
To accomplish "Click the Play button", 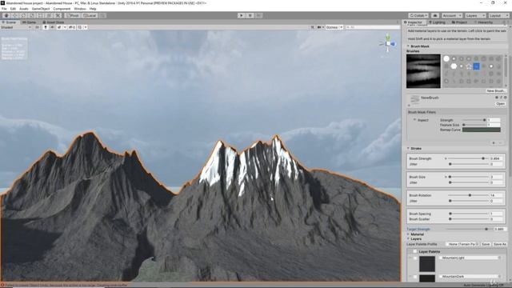I will click(242, 15).
